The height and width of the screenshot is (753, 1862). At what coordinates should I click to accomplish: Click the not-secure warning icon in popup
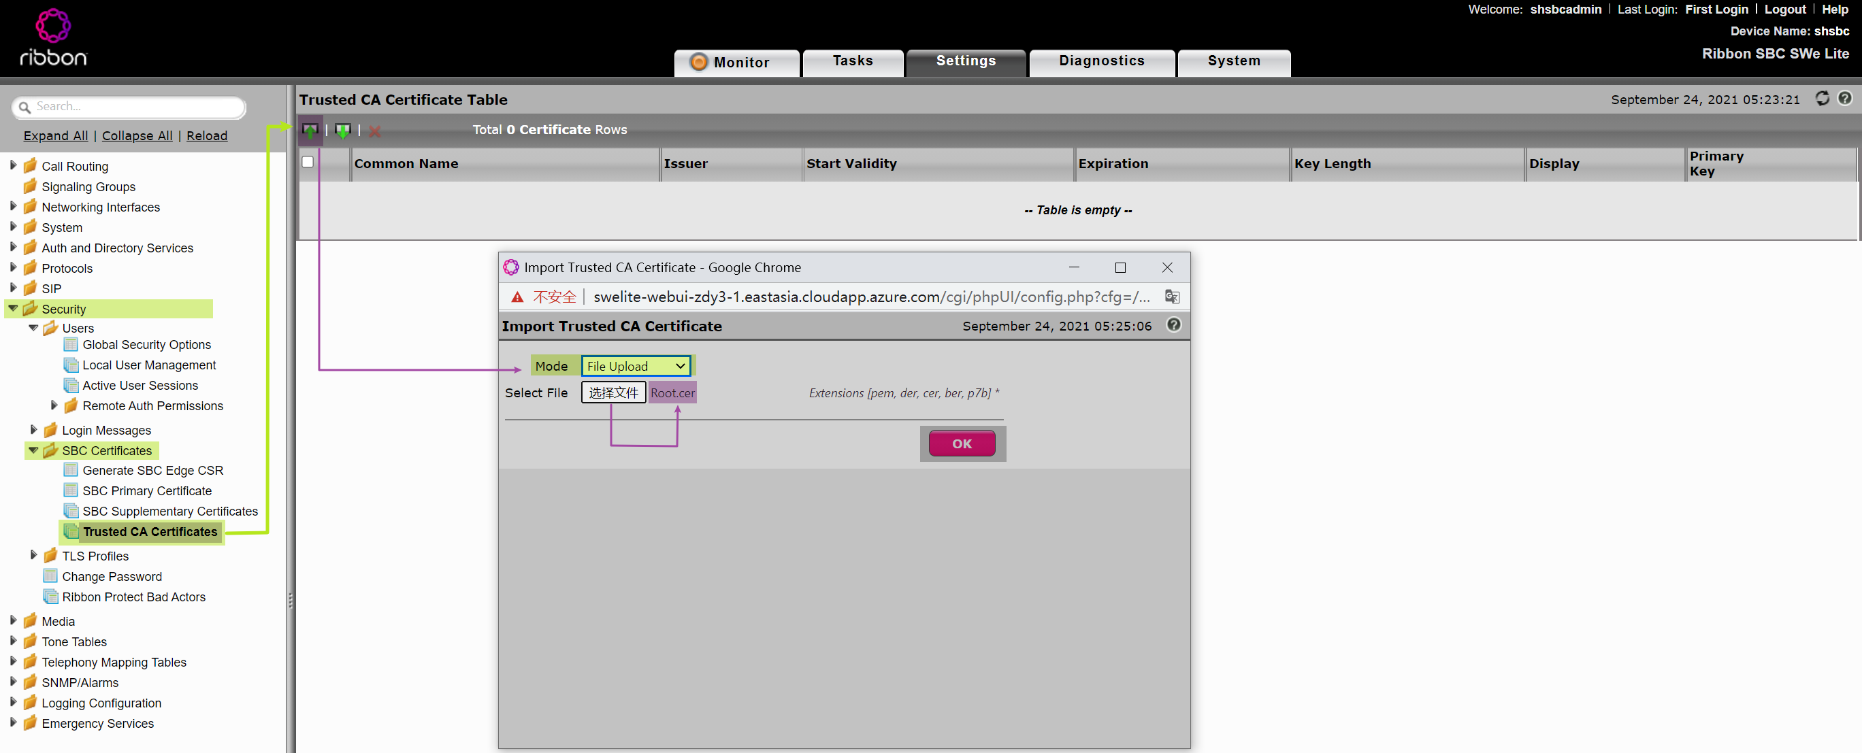click(517, 297)
